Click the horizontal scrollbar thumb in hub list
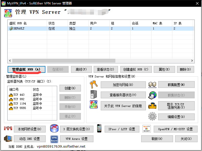This screenshot has height=151, width=202. click(64, 61)
